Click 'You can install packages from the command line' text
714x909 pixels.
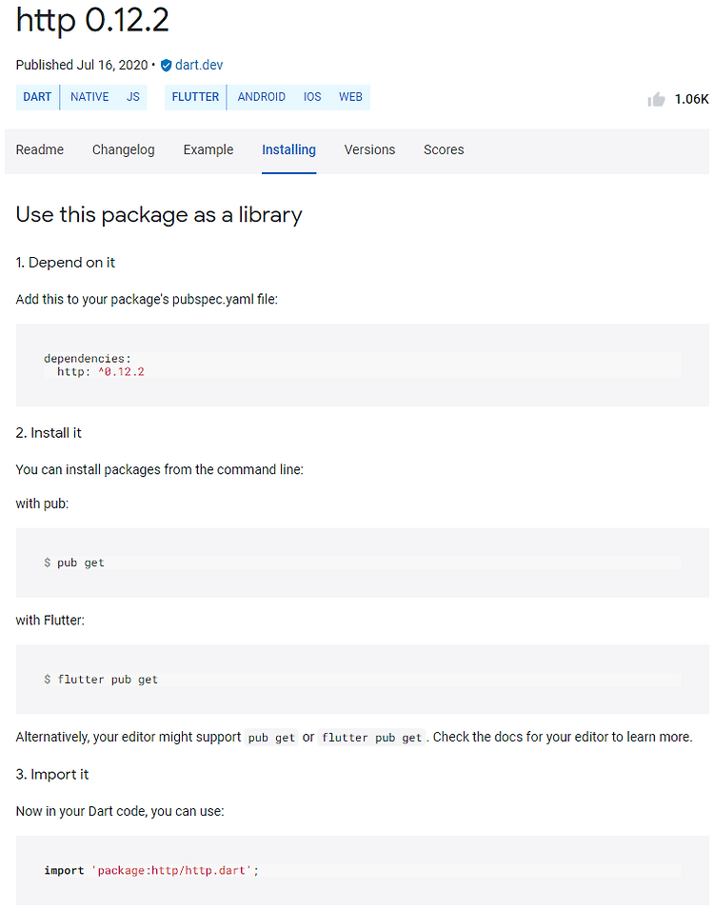pyautogui.click(x=160, y=469)
